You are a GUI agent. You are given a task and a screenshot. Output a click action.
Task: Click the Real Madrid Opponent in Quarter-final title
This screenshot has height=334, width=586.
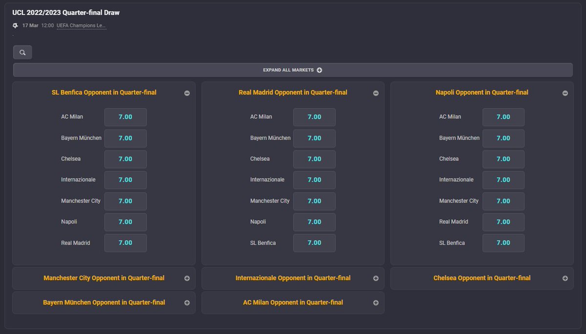coord(293,92)
